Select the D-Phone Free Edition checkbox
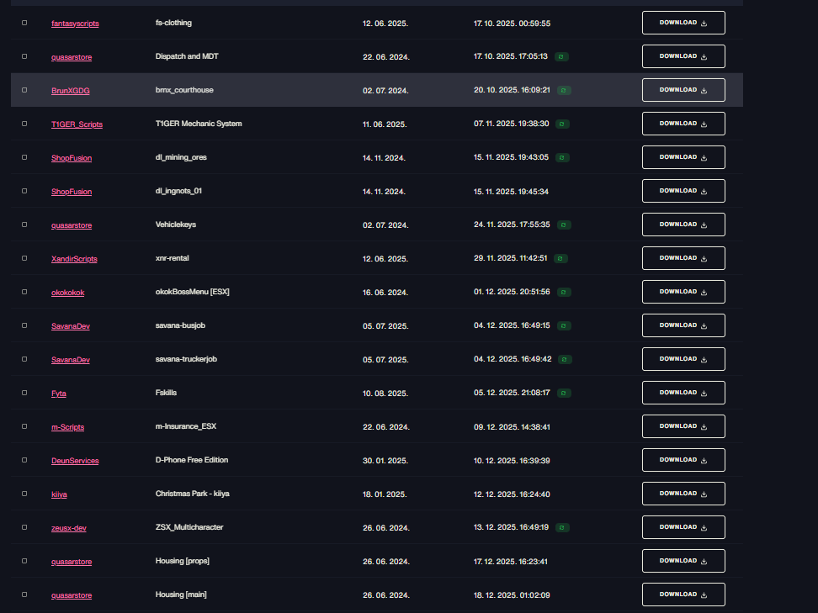 click(x=24, y=460)
